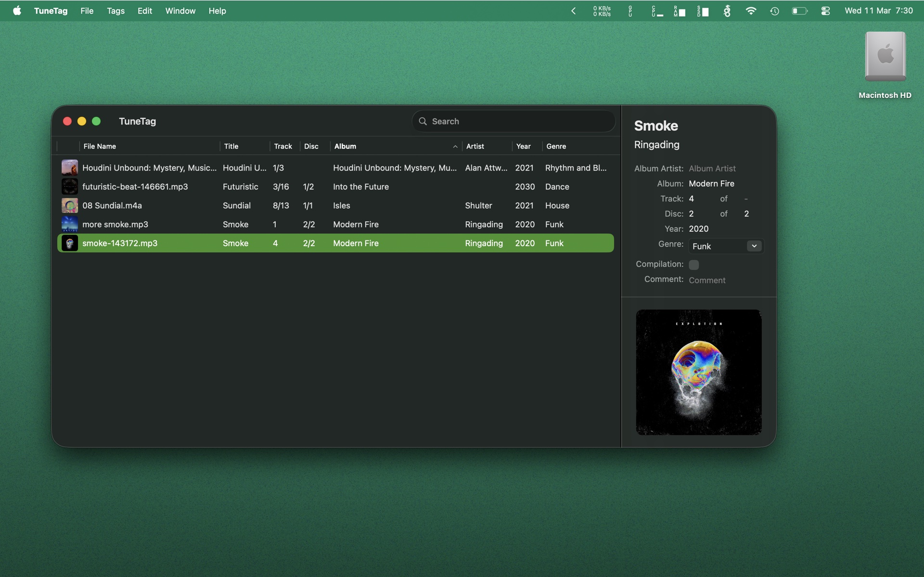Click the Time Machine menu bar icon

coord(774,11)
